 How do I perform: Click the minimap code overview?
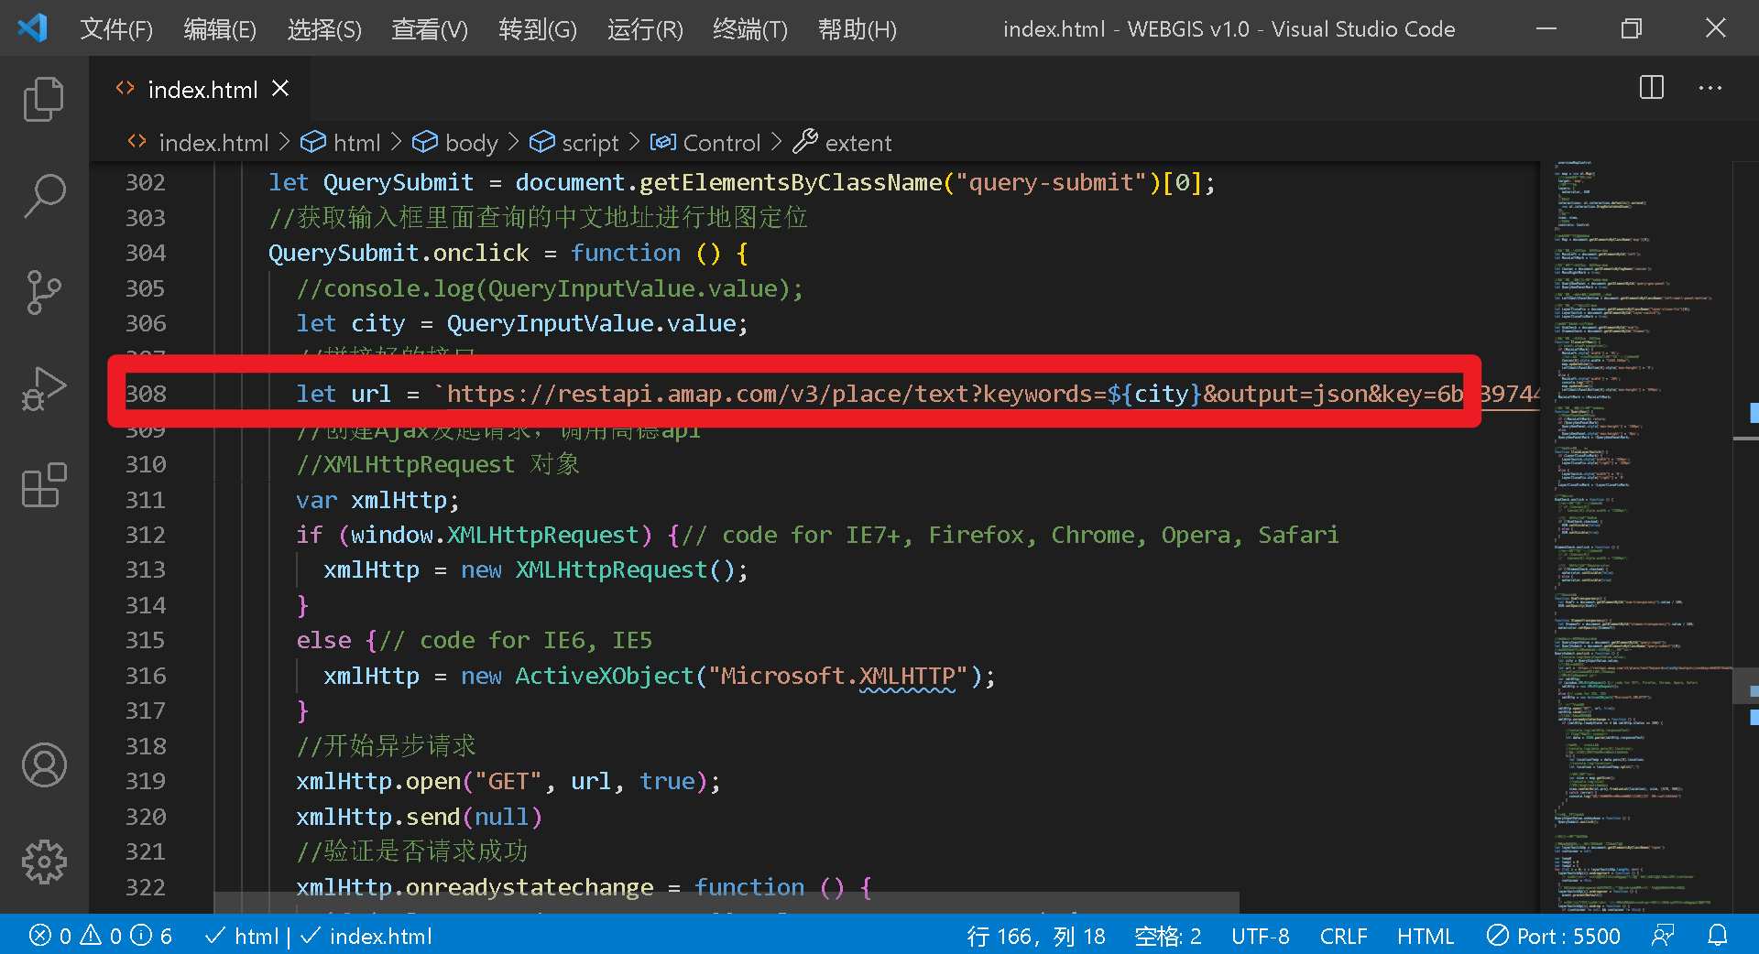(1635, 536)
